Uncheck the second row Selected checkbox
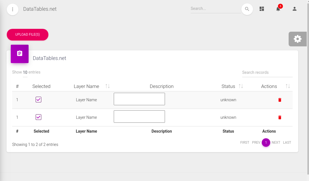Image resolution: width=309 pixels, height=181 pixels. [x=38, y=117]
